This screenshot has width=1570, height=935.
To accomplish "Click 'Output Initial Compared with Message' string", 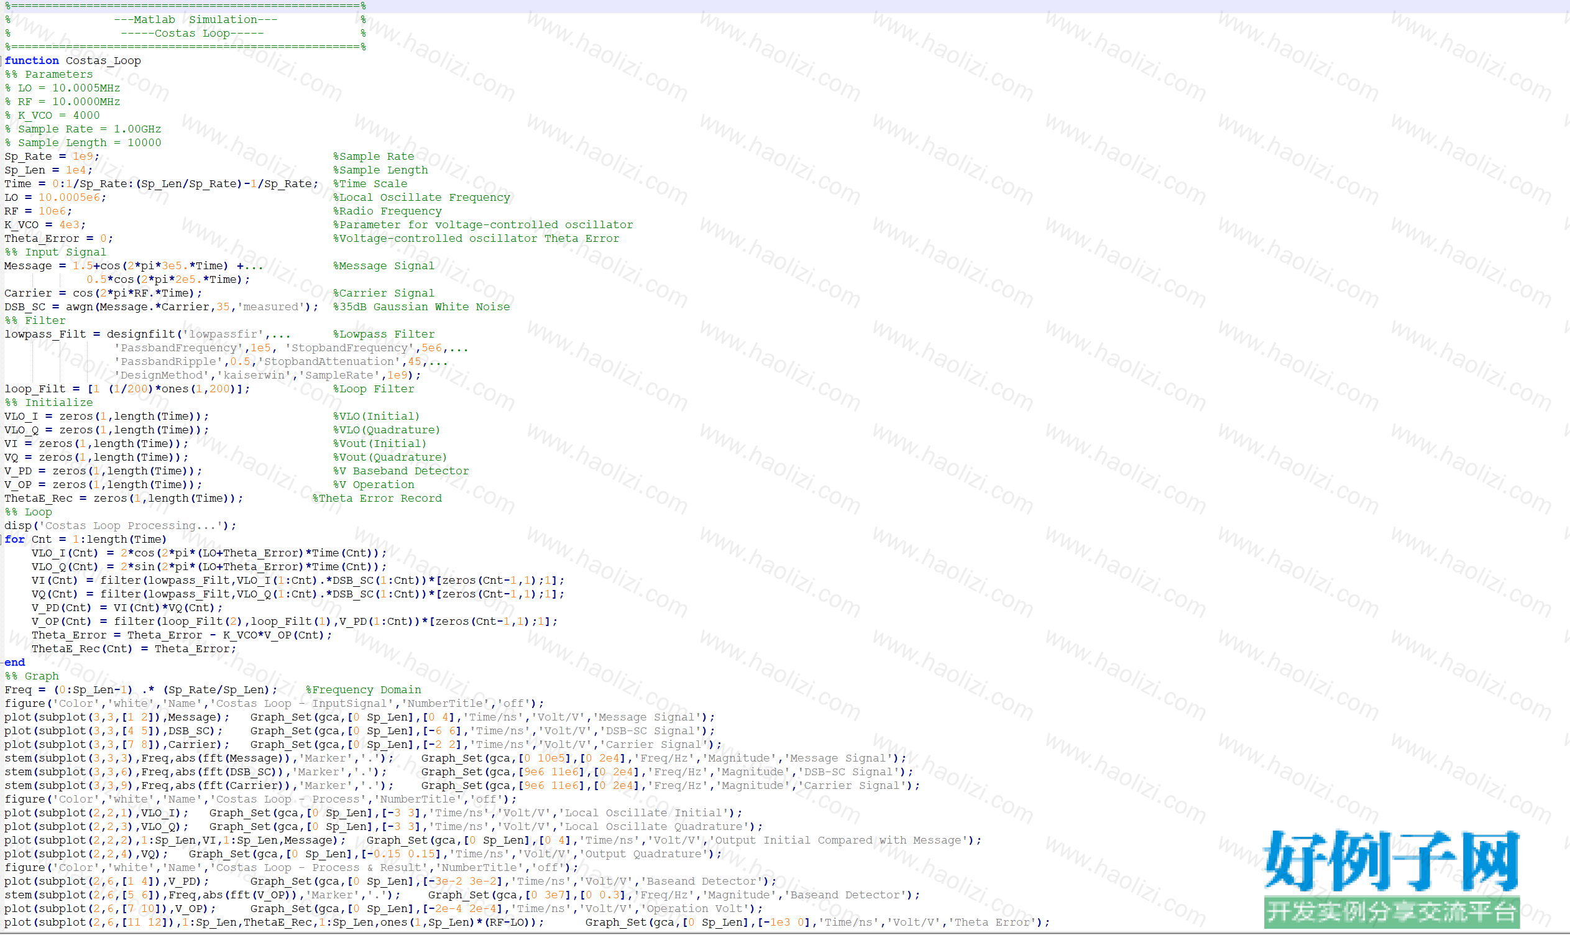I will pos(840,841).
